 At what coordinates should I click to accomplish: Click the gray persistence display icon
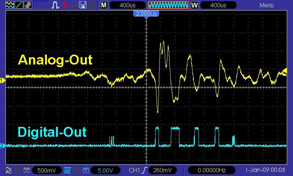pyautogui.click(x=28, y=5)
